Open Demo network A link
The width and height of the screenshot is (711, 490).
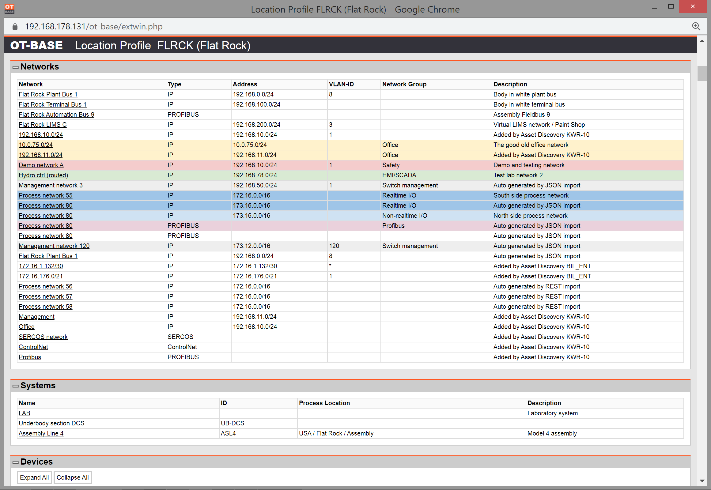(41, 165)
